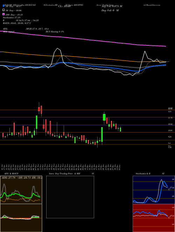
Task: Click the 'BUY Slowing @ 1%' signal text
Action: (55, 32)
